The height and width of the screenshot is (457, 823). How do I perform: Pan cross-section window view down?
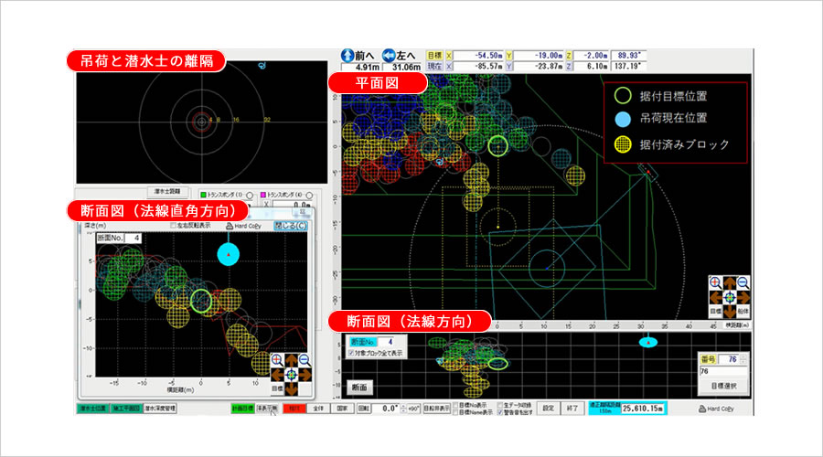[x=292, y=388]
